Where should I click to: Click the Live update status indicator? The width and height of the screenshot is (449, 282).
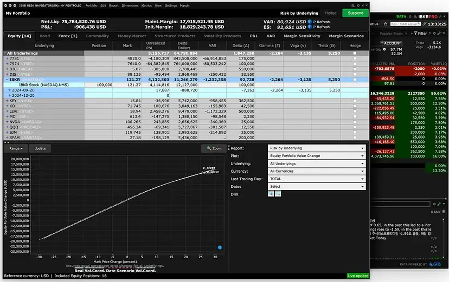[357, 276]
